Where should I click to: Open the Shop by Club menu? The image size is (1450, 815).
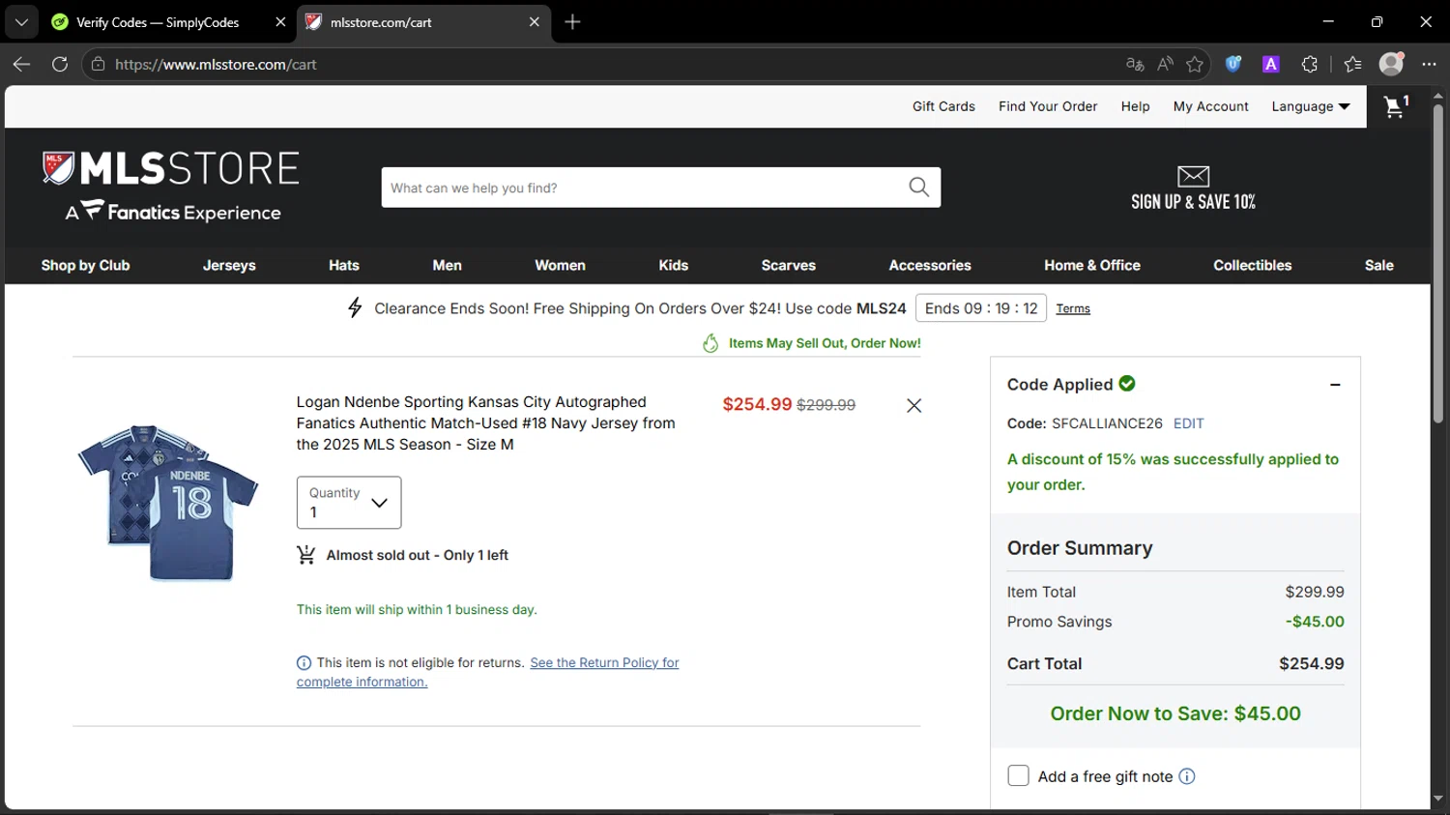pyautogui.click(x=85, y=265)
